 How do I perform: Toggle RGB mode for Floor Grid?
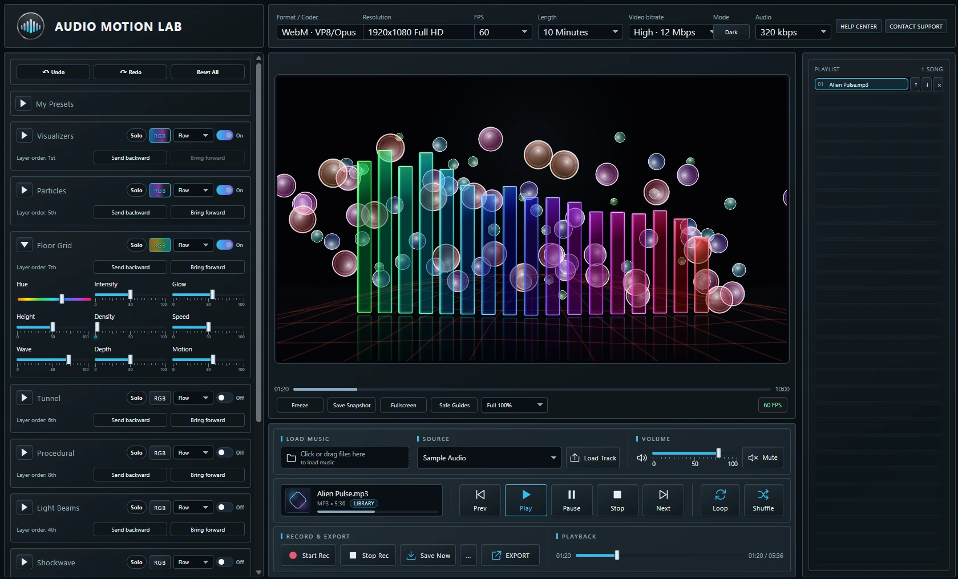click(160, 245)
